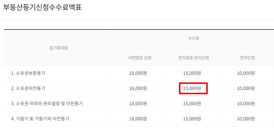Click 소유권이전등기 전자신청 fee 10,000원
274x128 pixels.
tap(245, 88)
